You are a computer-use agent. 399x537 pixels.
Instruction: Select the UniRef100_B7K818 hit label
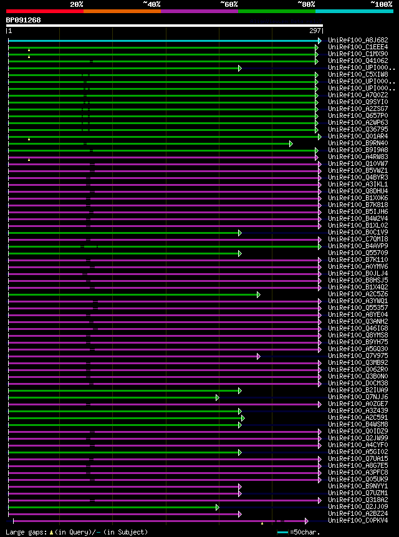(358, 205)
